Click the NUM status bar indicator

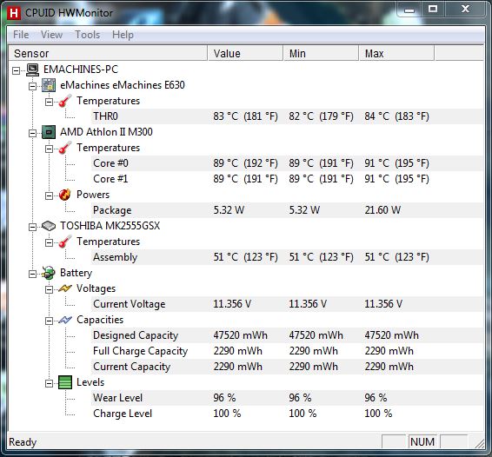click(422, 442)
